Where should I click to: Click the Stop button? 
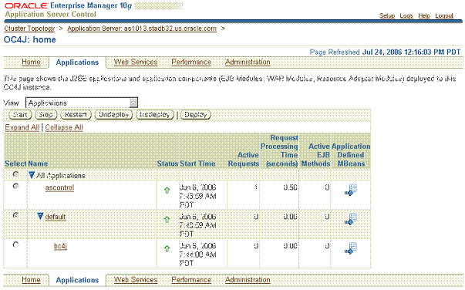[45, 115]
